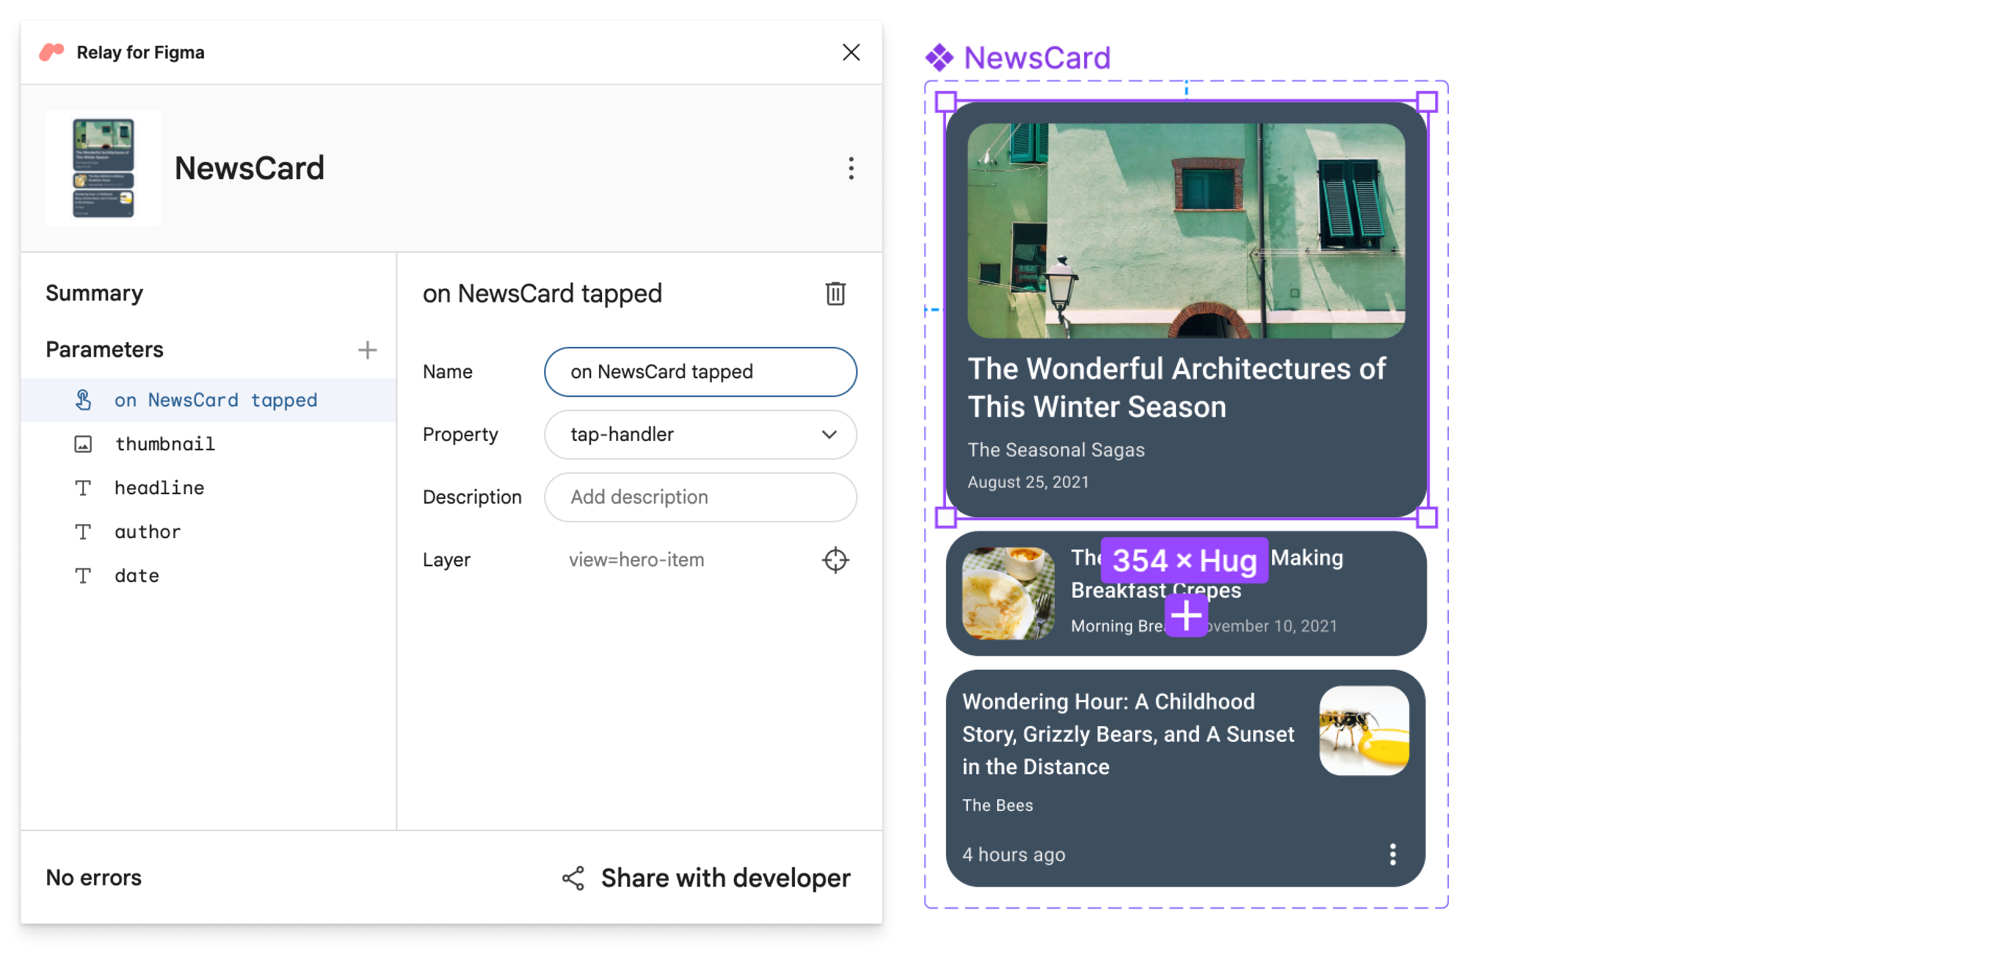The height and width of the screenshot is (955, 2007).
Task: Click the NewsCard component thumbnail preview
Action: [103, 168]
